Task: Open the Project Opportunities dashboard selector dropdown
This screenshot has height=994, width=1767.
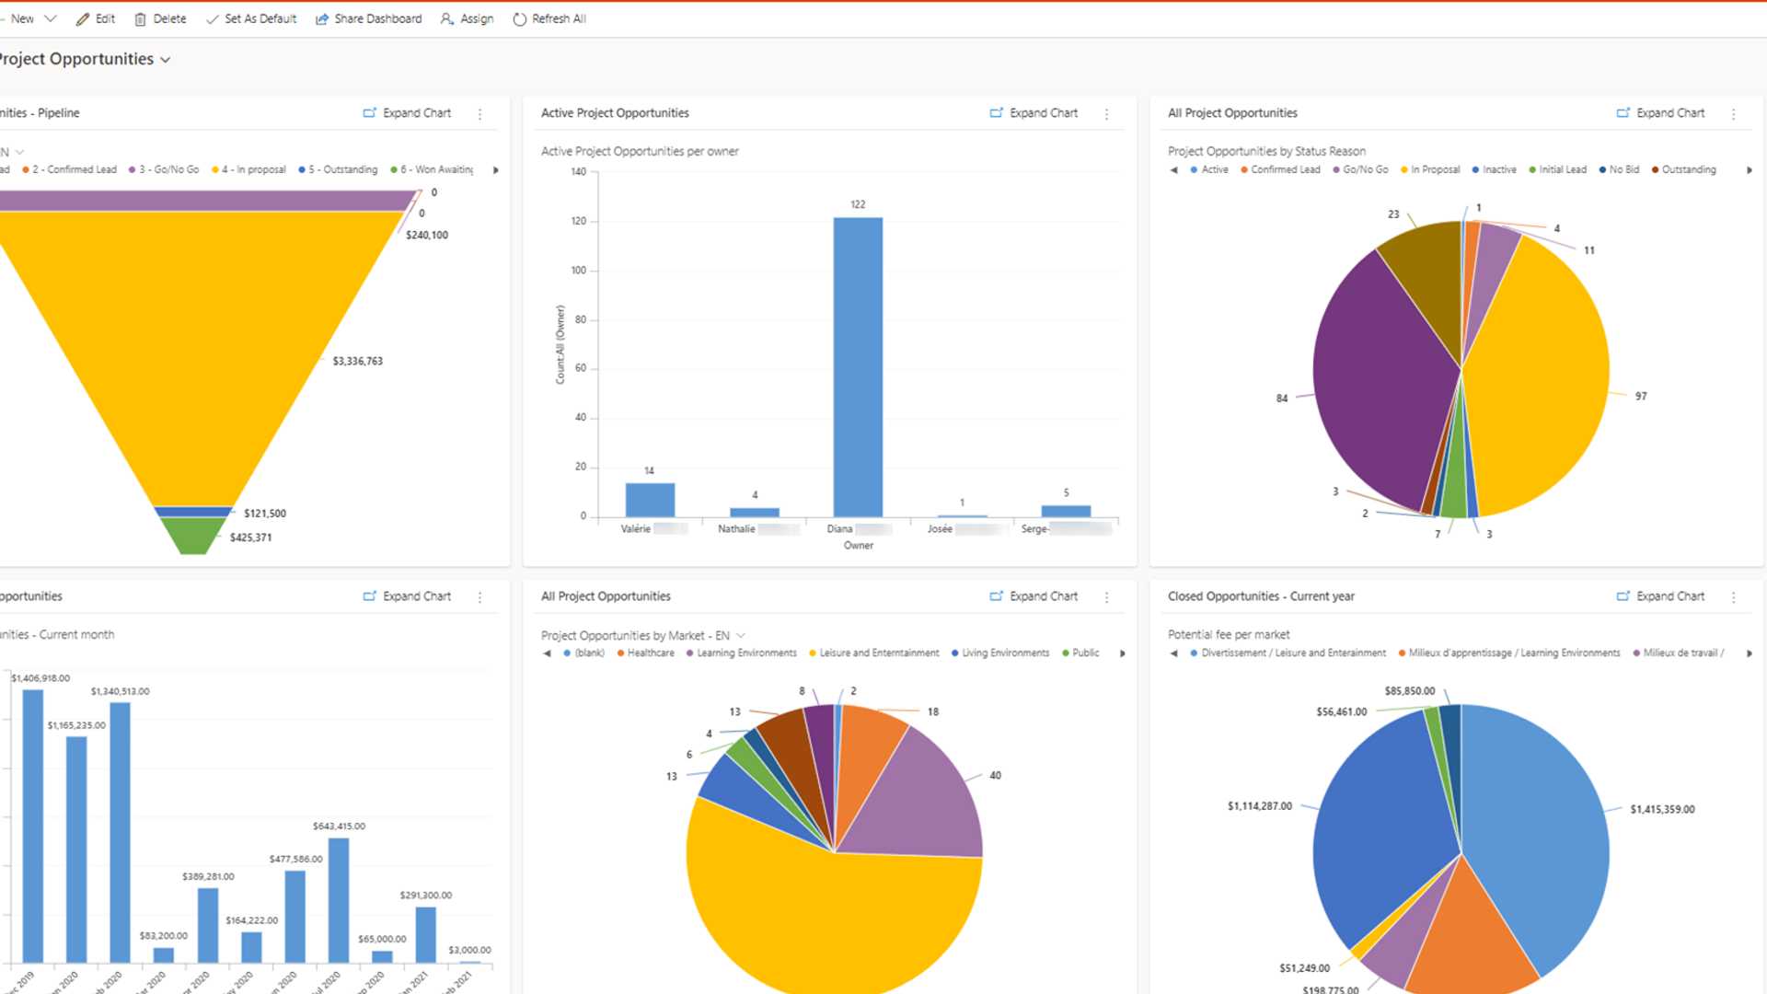Action: point(165,59)
